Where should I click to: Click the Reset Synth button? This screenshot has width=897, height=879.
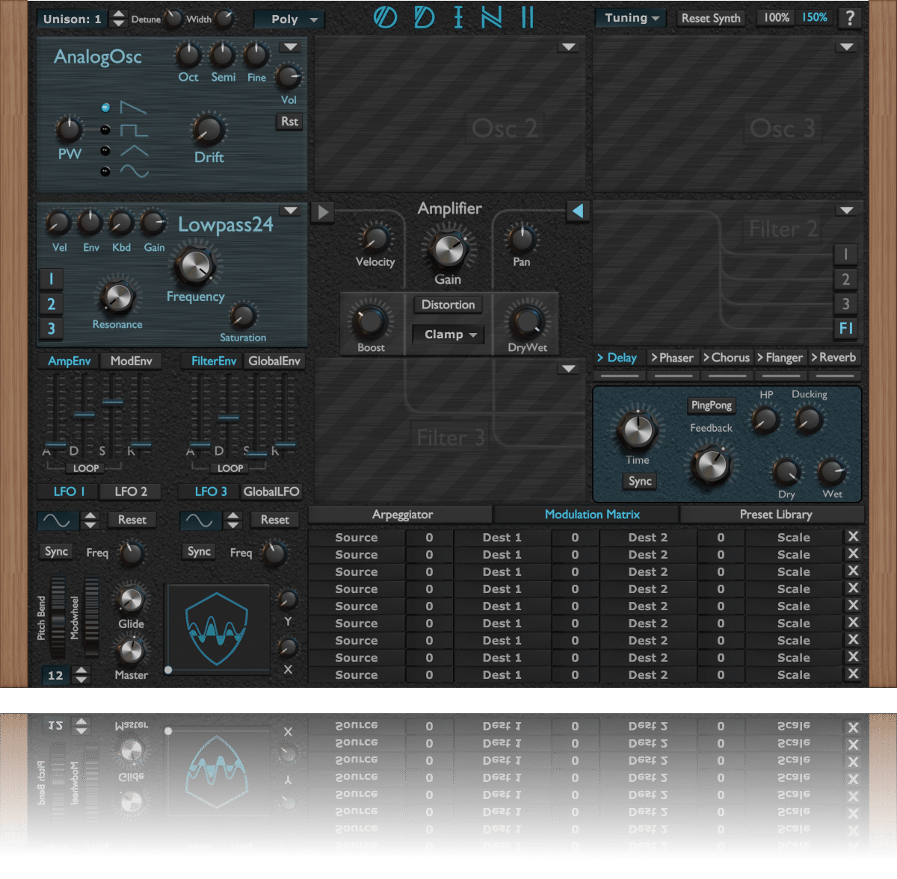[711, 18]
